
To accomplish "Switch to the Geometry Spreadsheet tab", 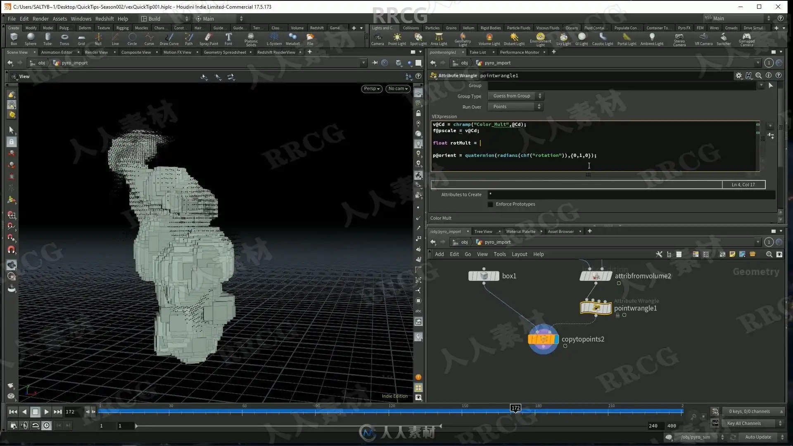I will coord(225,52).
